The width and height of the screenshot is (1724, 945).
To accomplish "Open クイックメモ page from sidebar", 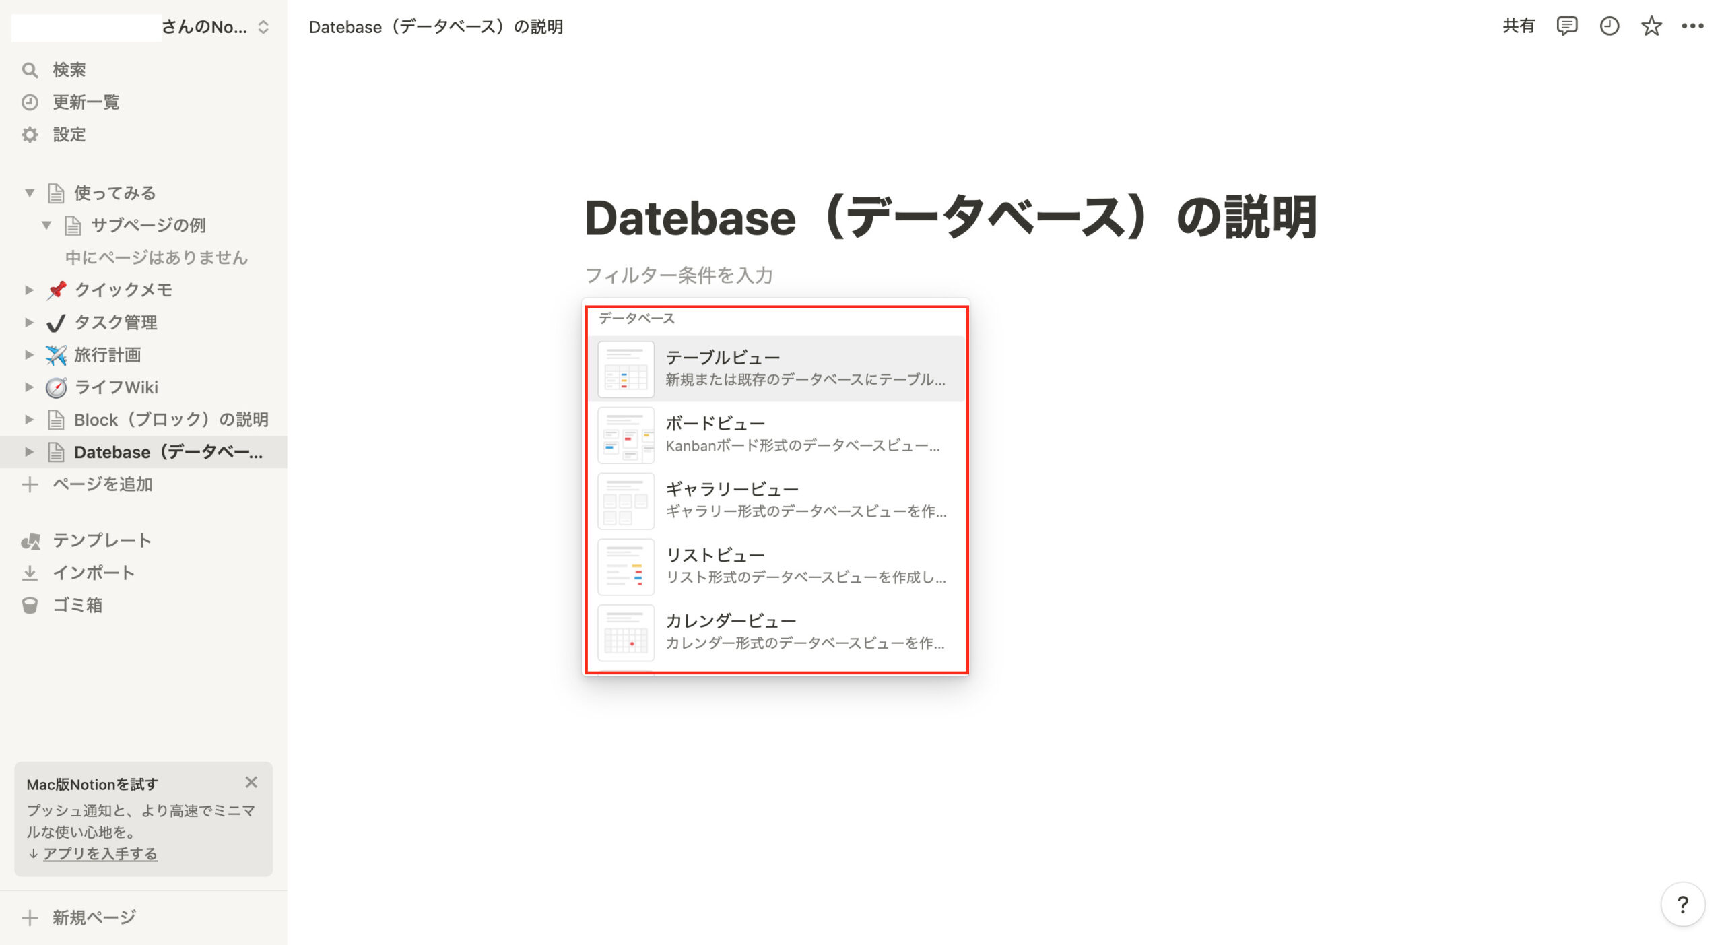I will (123, 290).
